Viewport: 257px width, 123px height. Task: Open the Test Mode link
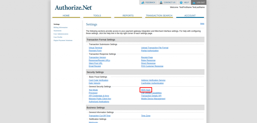pyautogui.click(x=93, y=90)
